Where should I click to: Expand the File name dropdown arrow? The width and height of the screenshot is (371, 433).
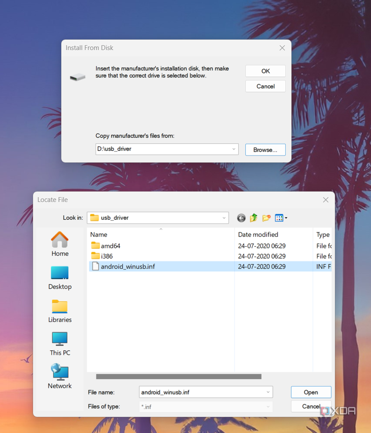pyautogui.click(x=268, y=392)
